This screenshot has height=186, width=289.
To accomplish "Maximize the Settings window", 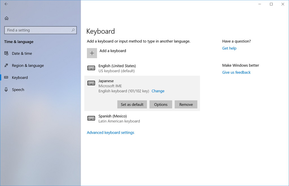I will tap(271, 4).
